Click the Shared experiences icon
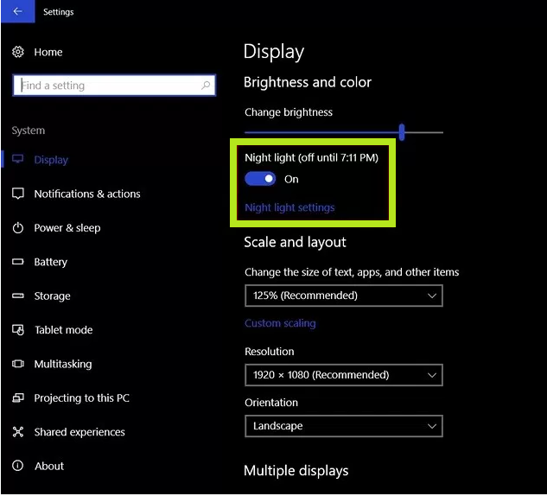 tap(18, 432)
